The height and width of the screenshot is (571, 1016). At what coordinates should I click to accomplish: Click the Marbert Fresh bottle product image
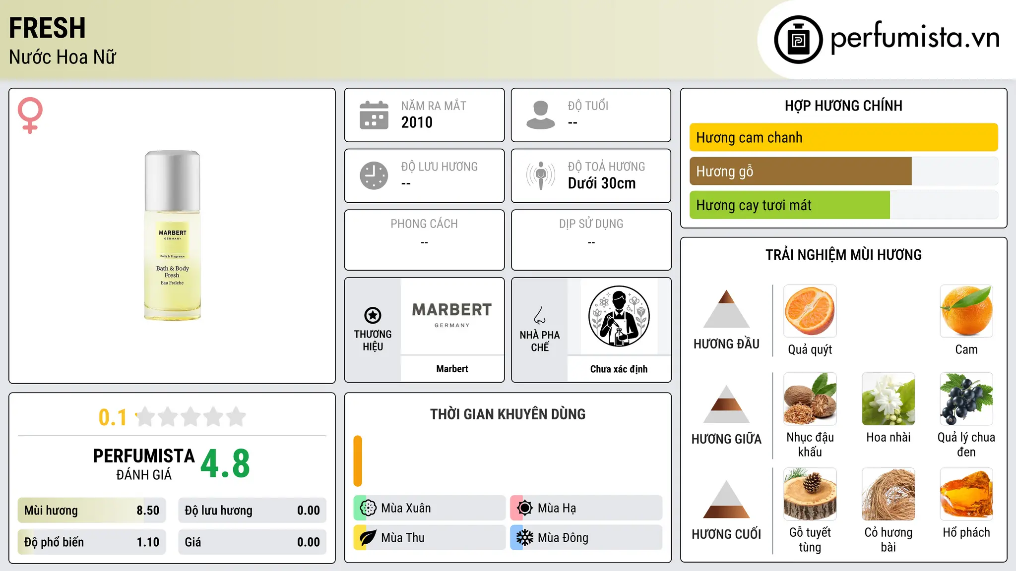pyautogui.click(x=173, y=235)
